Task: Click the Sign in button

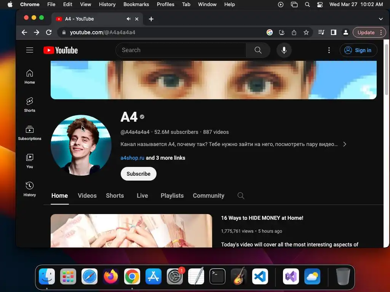Action: point(358,50)
